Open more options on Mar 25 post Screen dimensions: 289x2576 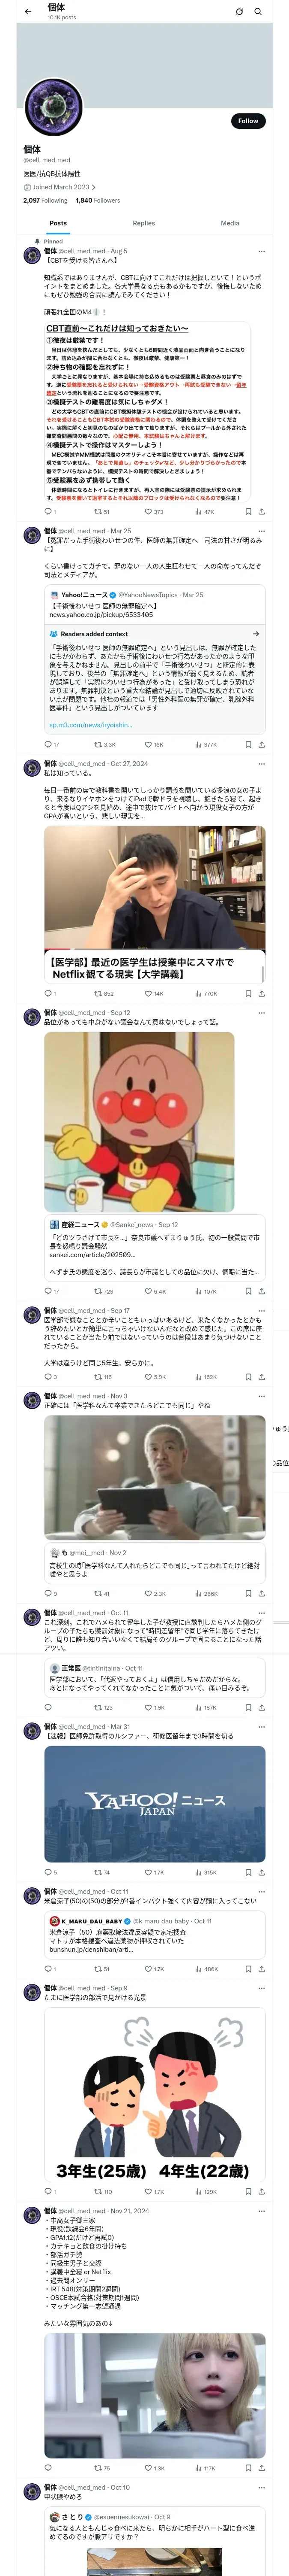point(261,531)
